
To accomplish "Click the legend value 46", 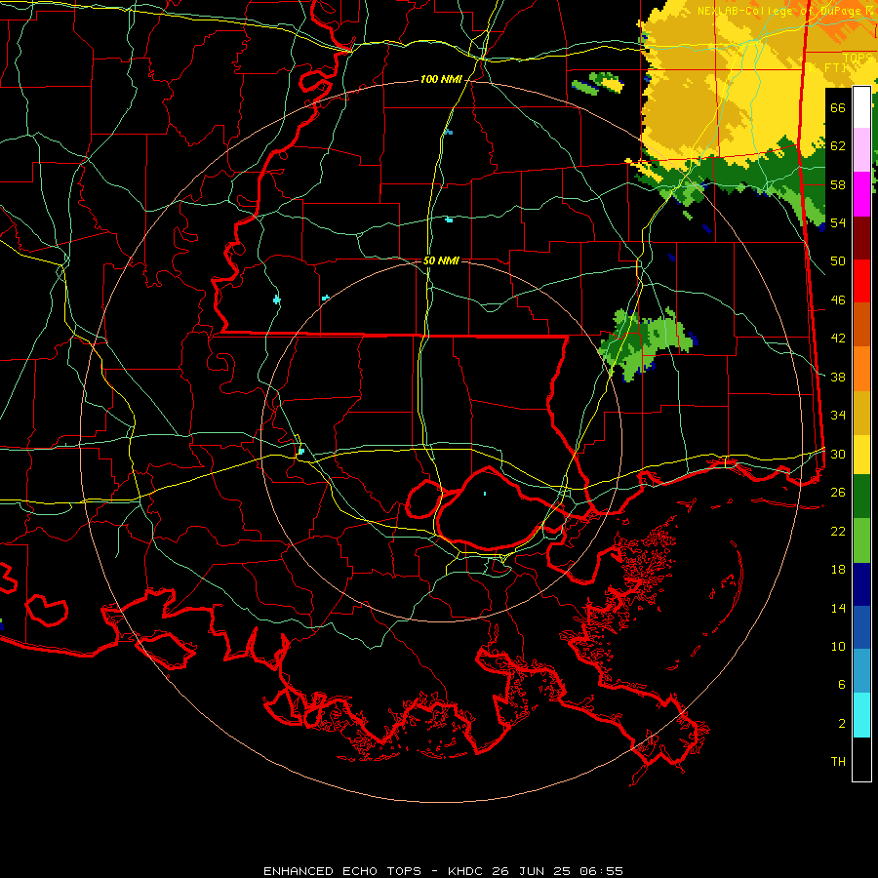I will [x=838, y=300].
